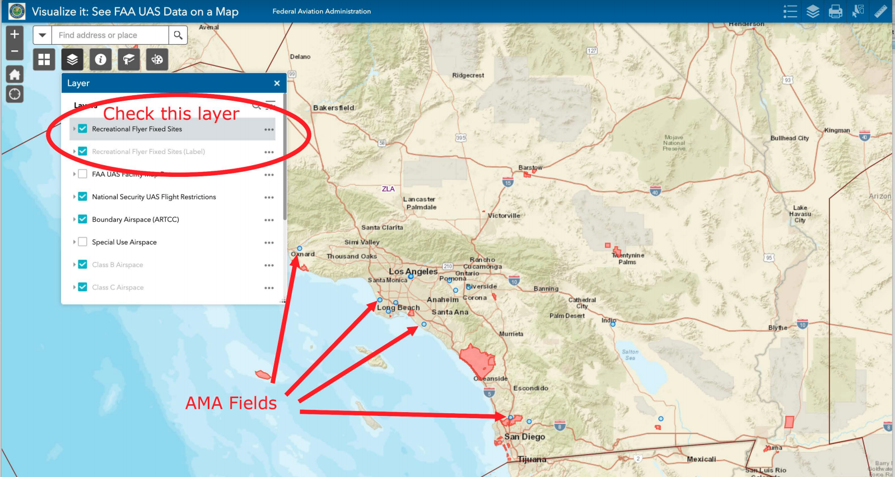Open the Print widget

(835, 11)
